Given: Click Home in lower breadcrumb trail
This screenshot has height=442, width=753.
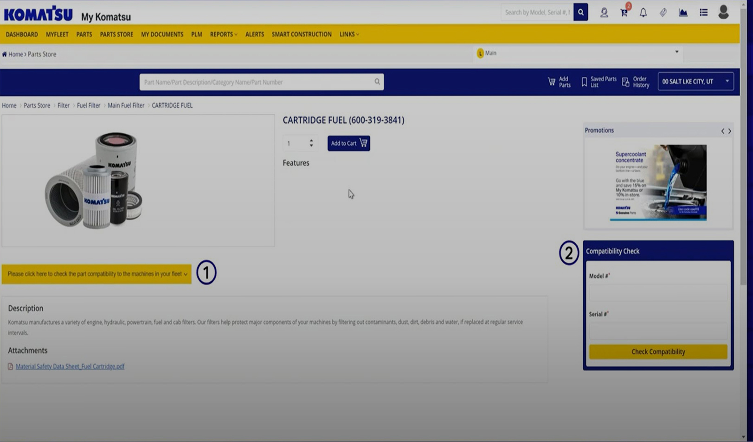Looking at the screenshot, I should tap(9, 105).
